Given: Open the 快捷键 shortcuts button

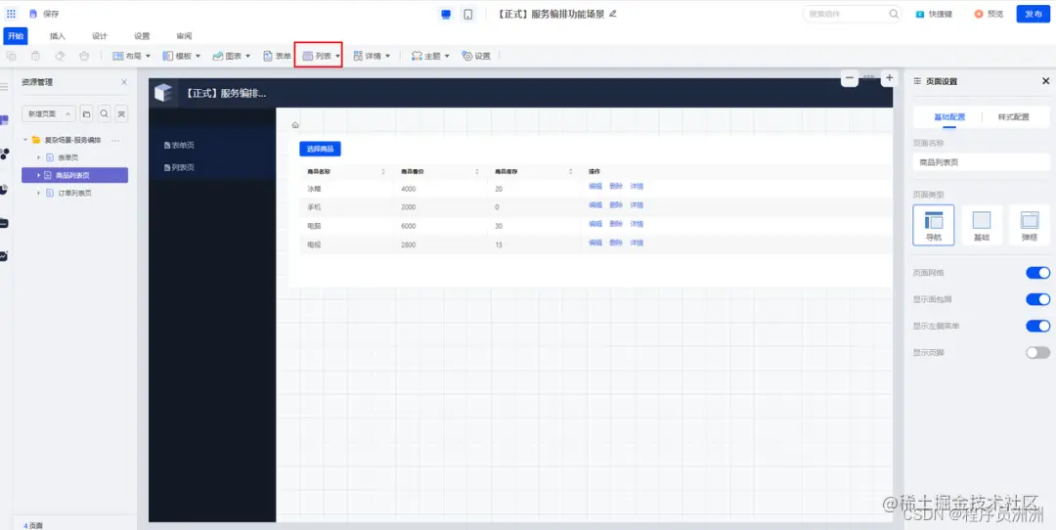Looking at the screenshot, I should coord(934,14).
